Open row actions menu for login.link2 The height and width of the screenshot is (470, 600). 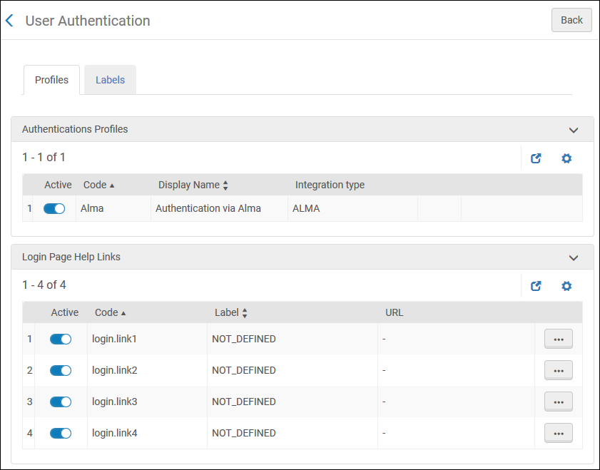558,370
